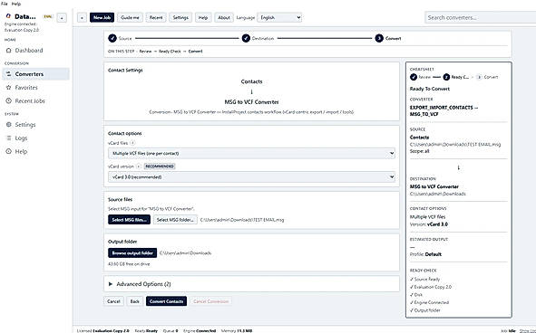This screenshot has height=333, width=536.
Task: Click the vCard version info icon
Action: (138, 166)
